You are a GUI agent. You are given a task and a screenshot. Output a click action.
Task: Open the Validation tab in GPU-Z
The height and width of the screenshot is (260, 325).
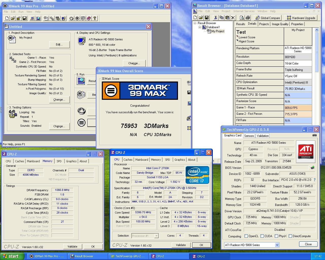point(263,136)
